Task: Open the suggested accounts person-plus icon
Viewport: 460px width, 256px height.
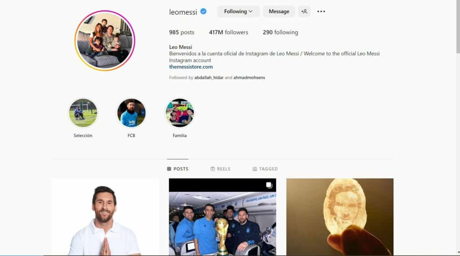Action: pos(304,11)
